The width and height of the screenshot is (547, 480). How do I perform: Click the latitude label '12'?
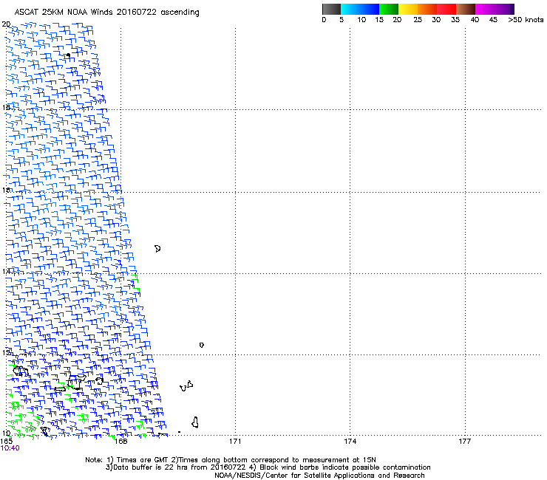6,352
